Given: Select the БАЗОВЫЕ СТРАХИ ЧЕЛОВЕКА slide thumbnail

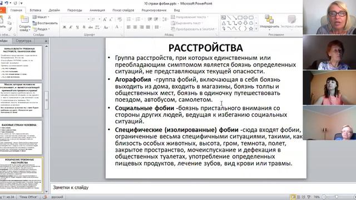Looking at the screenshot, I should [21, 138].
